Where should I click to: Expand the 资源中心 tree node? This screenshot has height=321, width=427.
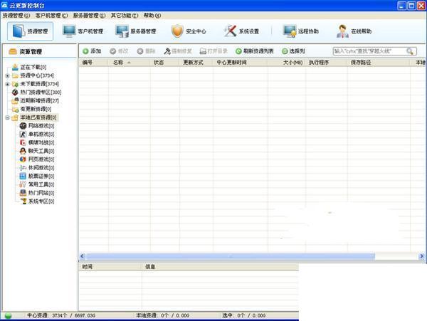point(8,75)
